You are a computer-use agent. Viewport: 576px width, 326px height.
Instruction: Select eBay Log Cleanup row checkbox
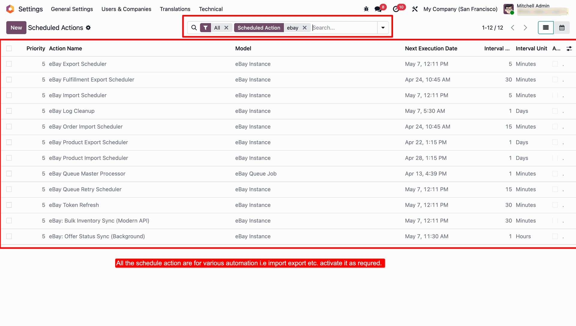pyautogui.click(x=9, y=111)
